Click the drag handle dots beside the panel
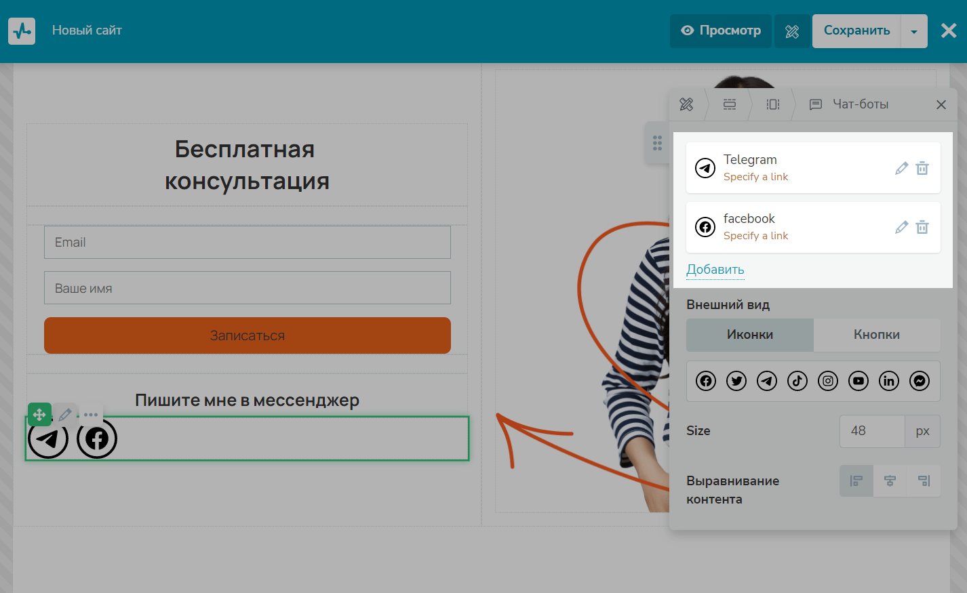The image size is (967, 593). click(x=657, y=142)
